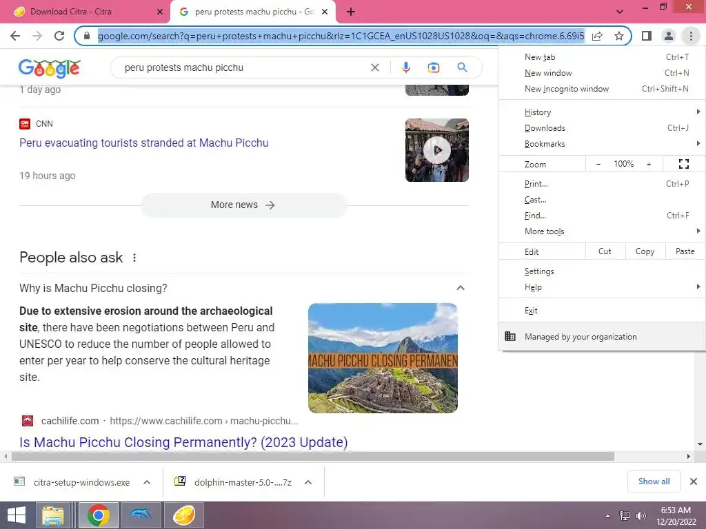706x529 pixels.
Task: Open the profile avatar button
Action: [669, 36]
